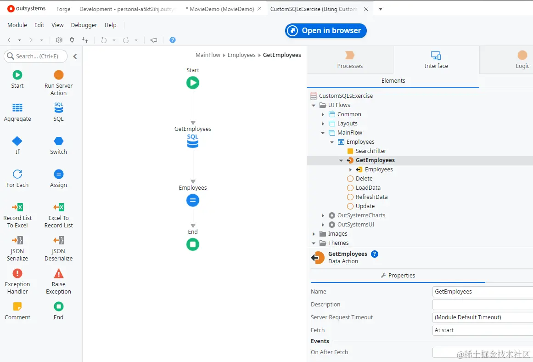Open GetEmployees help question mark icon
The height and width of the screenshot is (362, 533).
375,254
